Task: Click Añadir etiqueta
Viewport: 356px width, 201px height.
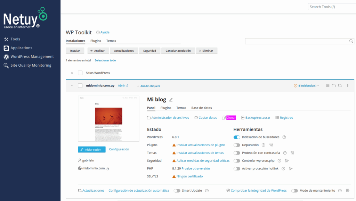Action: [148, 86]
